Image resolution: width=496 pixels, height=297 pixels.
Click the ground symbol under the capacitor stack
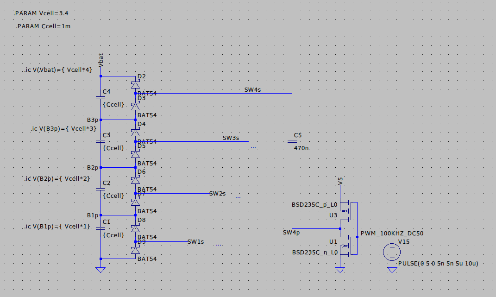pos(100,270)
